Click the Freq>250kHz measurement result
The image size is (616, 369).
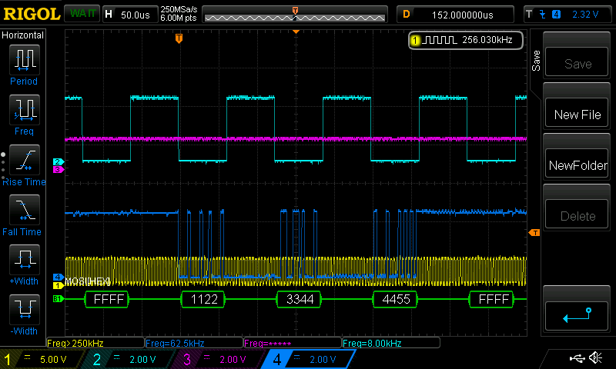[x=95, y=343]
